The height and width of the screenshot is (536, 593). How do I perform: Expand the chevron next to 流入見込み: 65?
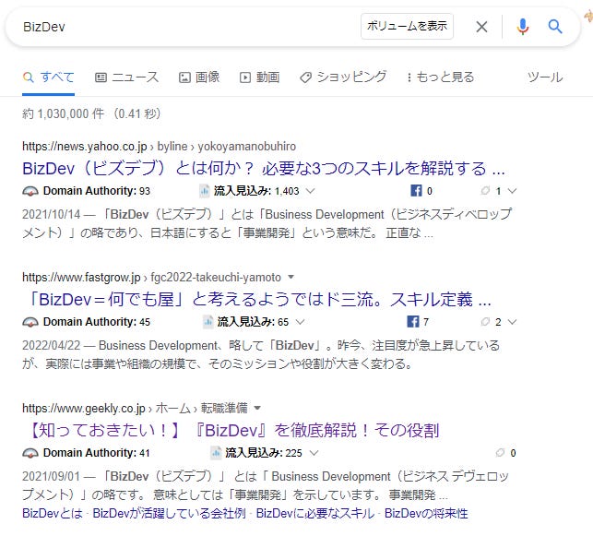(300, 322)
